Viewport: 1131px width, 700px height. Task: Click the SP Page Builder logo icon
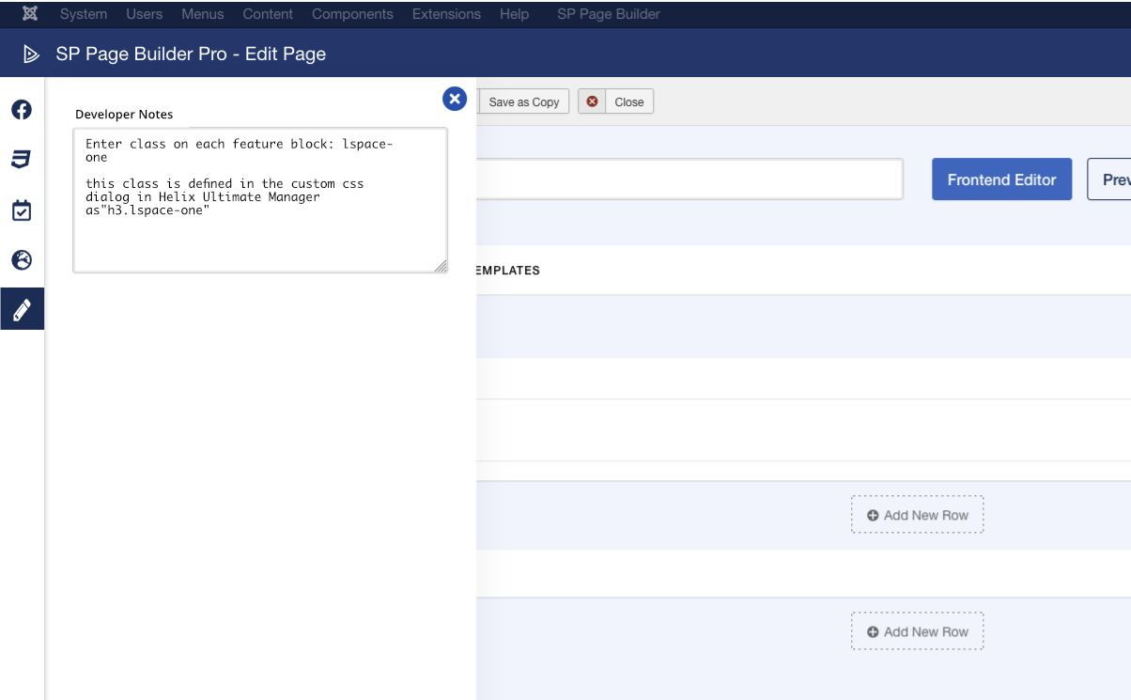pyautogui.click(x=32, y=54)
